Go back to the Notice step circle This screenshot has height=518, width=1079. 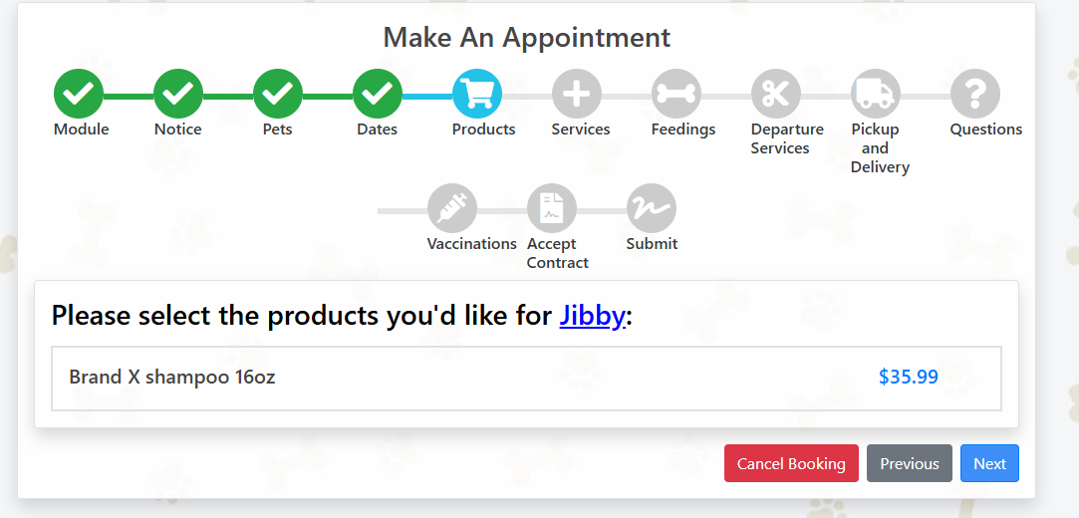point(178,94)
